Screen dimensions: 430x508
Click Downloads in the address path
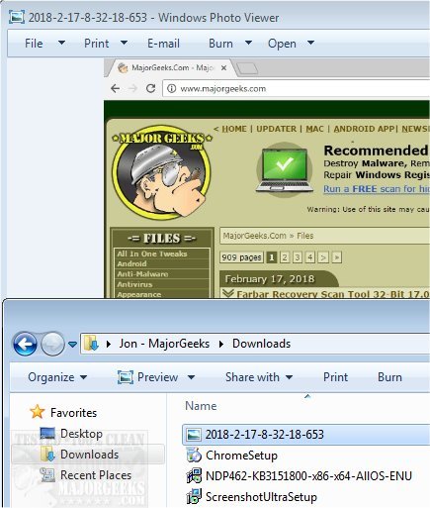[261, 344]
